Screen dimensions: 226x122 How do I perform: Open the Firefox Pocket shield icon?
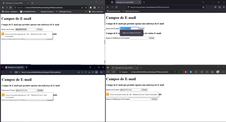(215, 7)
